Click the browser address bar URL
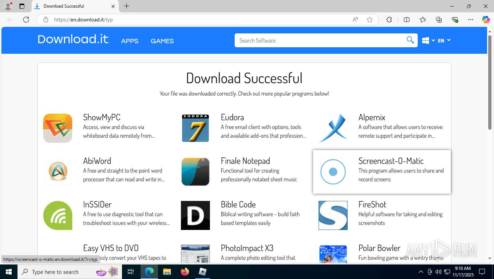Image resolution: width=494 pixels, height=279 pixels. click(84, 20)
